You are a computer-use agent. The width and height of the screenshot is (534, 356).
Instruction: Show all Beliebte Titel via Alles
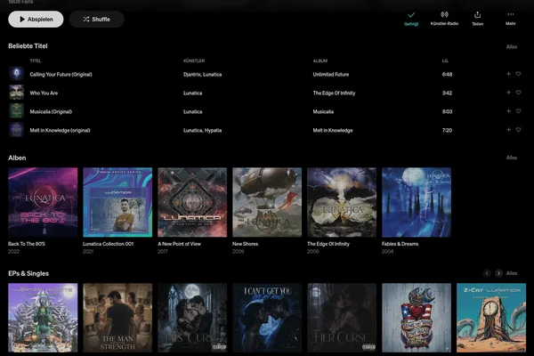tap(512, 46)
